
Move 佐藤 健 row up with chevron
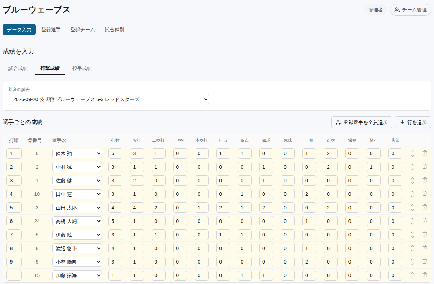(412, 178)
